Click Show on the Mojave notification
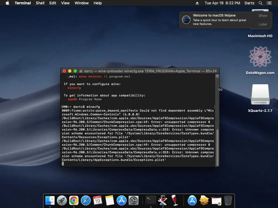 click(263, 15)
